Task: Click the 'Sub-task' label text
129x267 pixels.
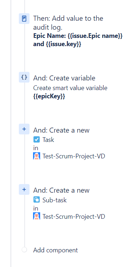Action: coord(54,200)
